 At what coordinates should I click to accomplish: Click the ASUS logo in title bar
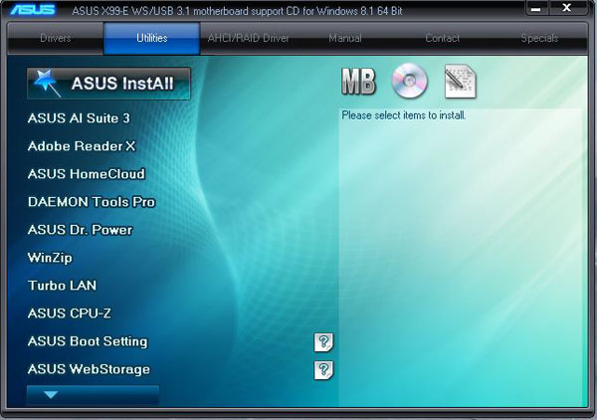[x=33, y=10]
